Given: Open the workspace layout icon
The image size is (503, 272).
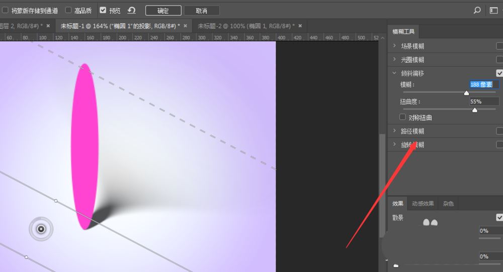Looking at the screenshot, I should [494, 11].
